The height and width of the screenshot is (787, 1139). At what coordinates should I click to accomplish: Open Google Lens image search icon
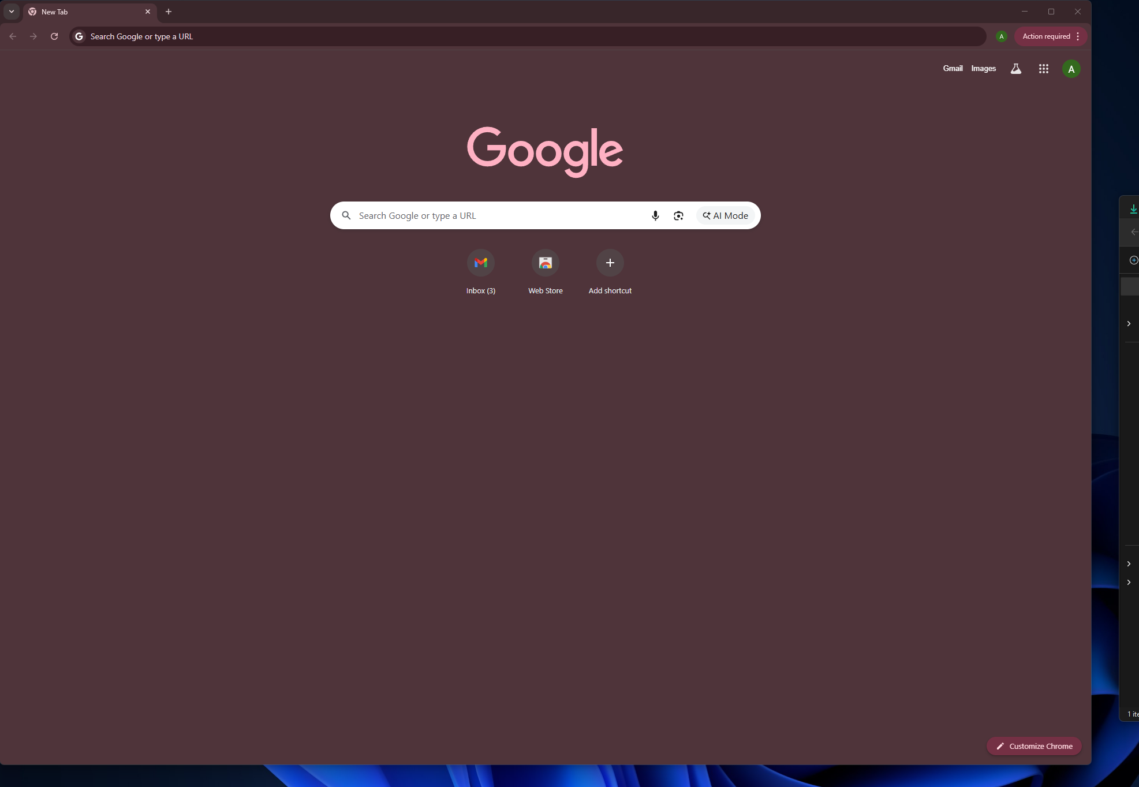[x=678, y=216]
